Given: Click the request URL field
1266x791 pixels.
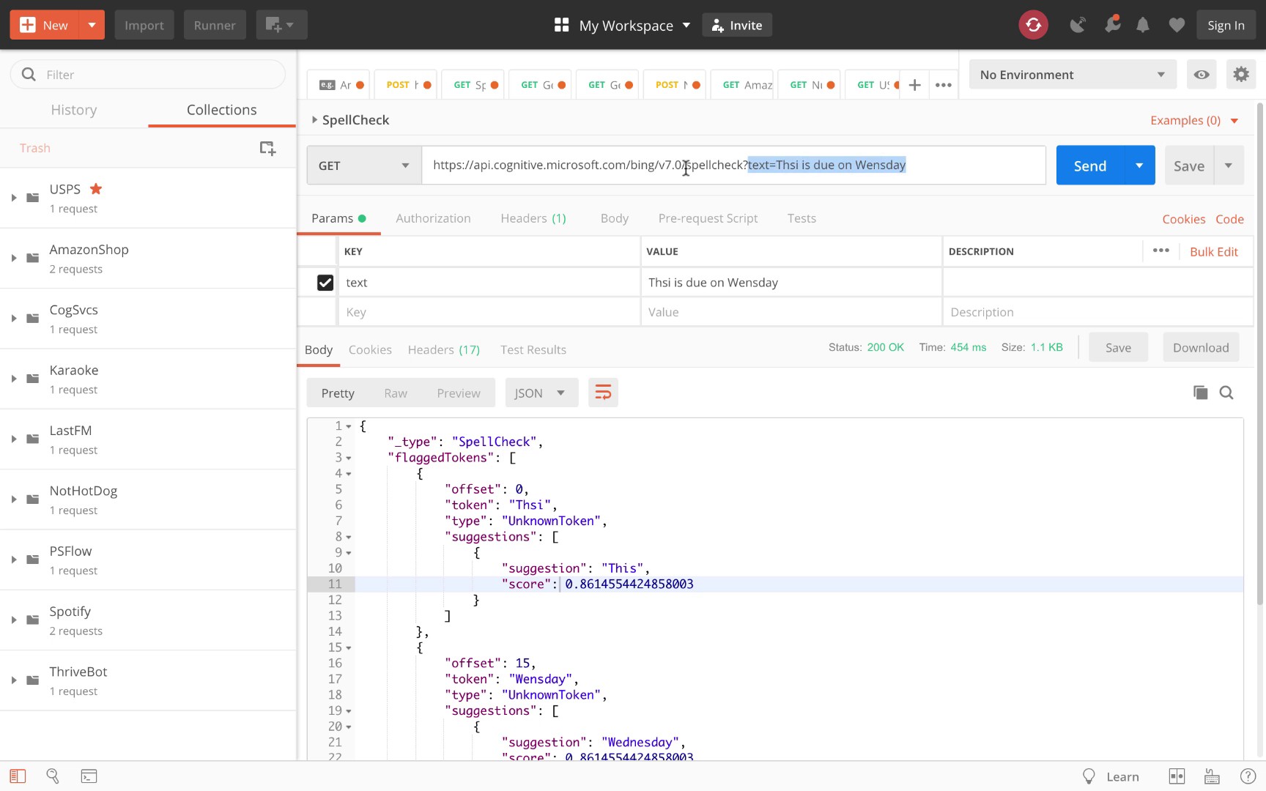Looking at the screenshot, I should tap(733, 166).
